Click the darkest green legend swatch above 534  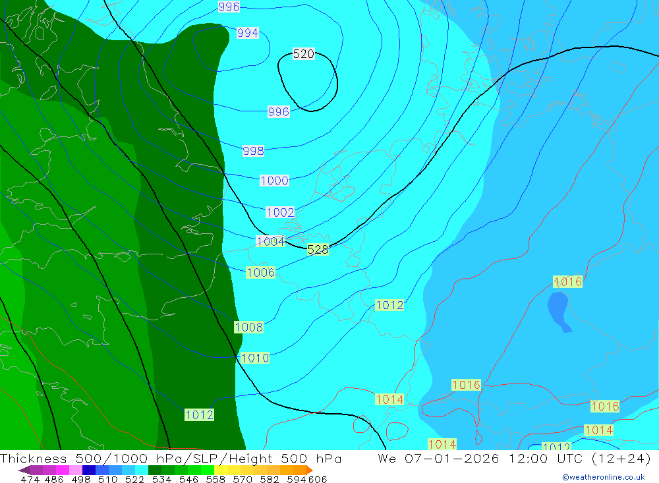click(155, 470)
